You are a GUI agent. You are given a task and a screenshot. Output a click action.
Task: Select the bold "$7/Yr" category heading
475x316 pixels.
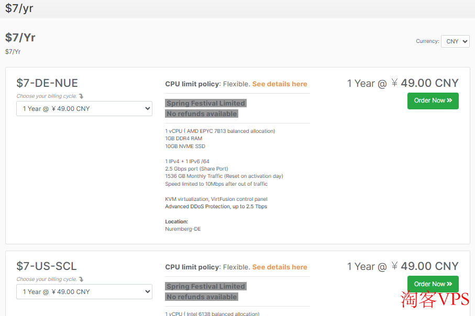[20, 38]
